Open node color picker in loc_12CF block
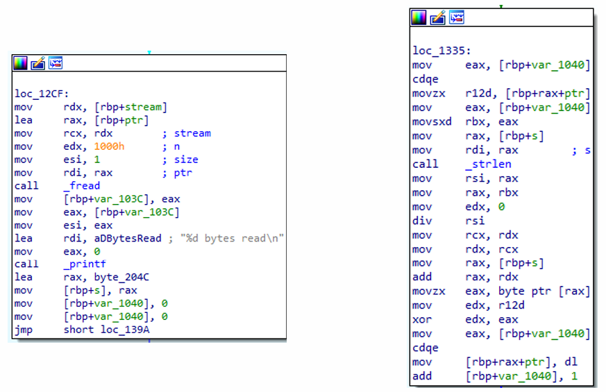 (21, 63)
